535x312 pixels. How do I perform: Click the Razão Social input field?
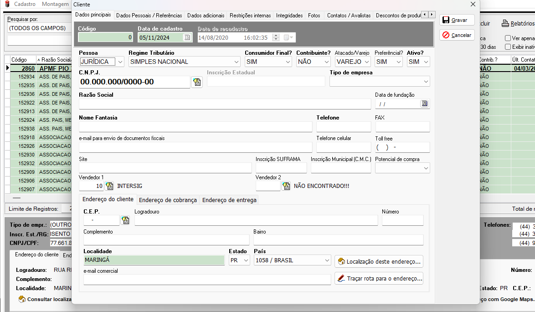[x=225, y=104]
